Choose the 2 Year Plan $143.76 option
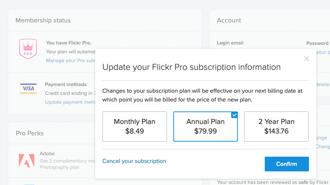This screenshot has width=330, height=185. 276,127
